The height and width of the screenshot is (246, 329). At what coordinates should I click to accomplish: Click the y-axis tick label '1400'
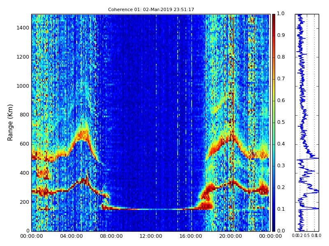pyautogui.click(x=23, y=28)
